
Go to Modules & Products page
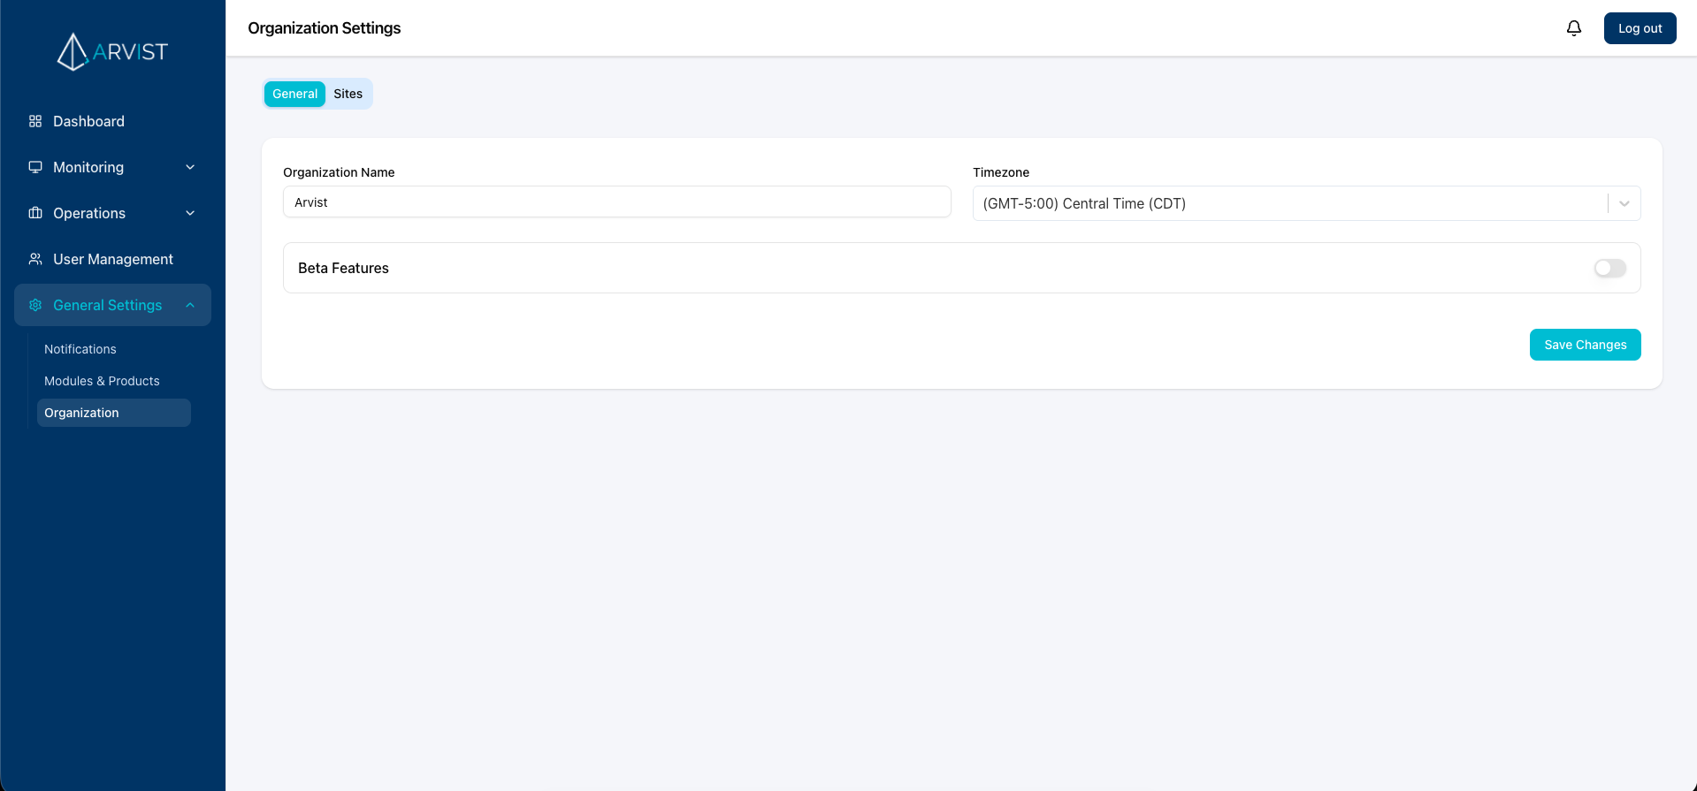click(102, 381)
